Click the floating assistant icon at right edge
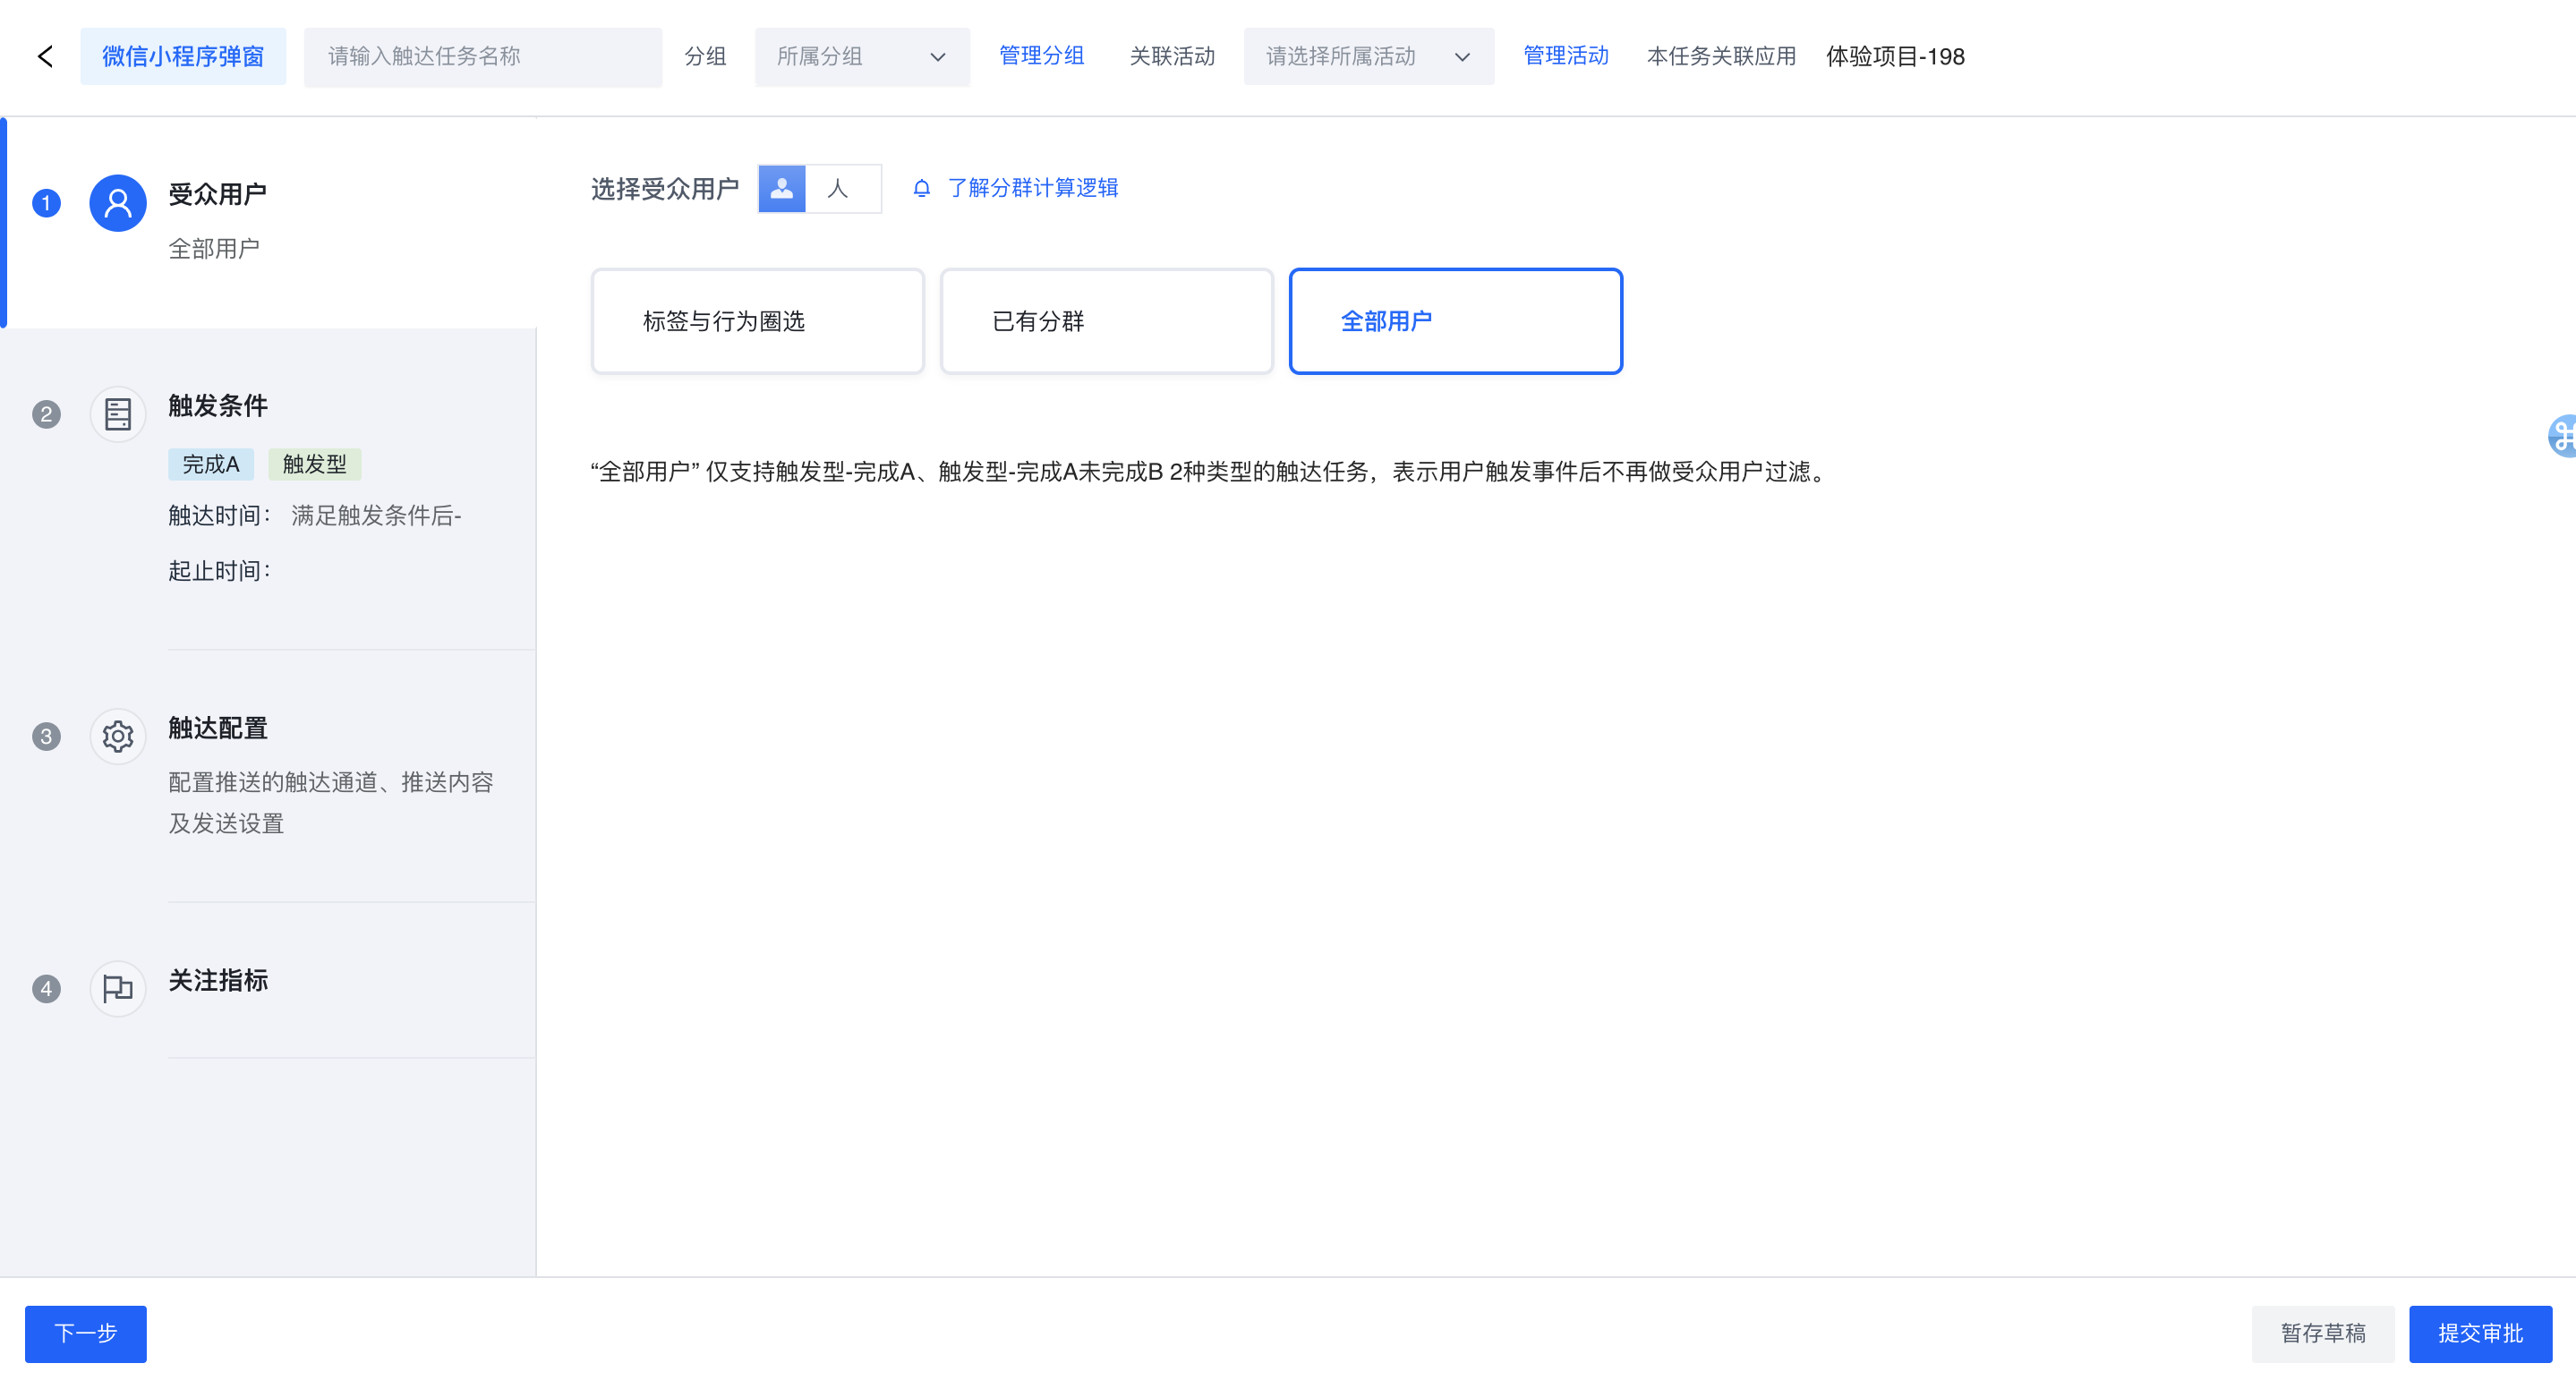This screenshot has height=1389, width=2576. pos(2562,436)
